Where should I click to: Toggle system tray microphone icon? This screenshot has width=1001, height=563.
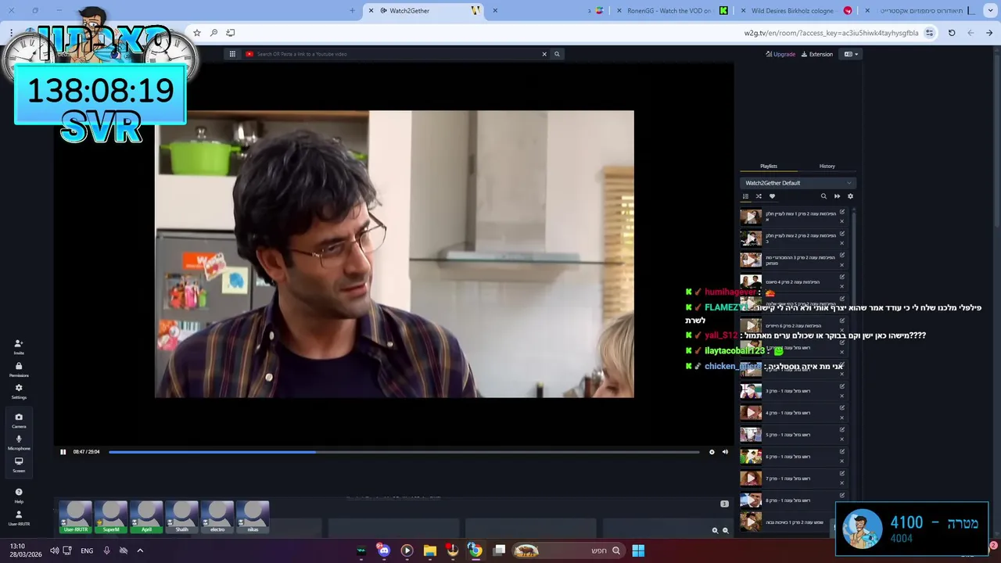click(106, 550)
